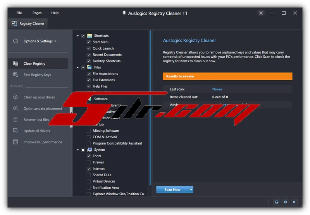Screen dimensions: 310x215
Task: Click the Improve PC performance link
Action: 43,142
